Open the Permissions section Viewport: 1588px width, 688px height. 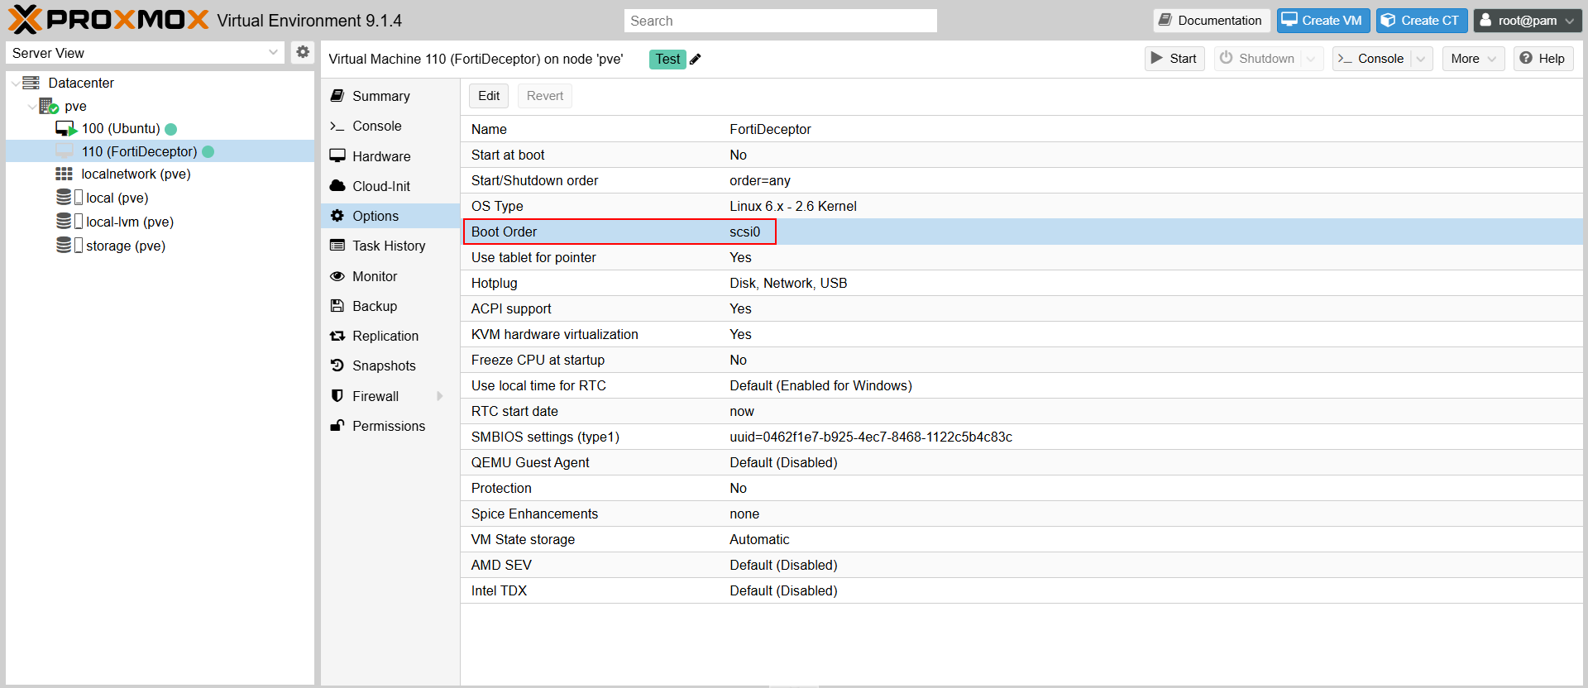[388, 426]
